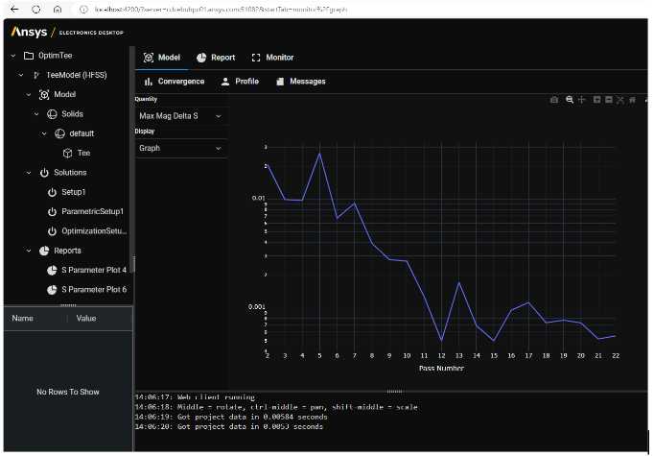Click the Solutions power icon
Image resolution: width=654 pixels, height=456 pixels.
pyautogui.click(x=44, y=173)
